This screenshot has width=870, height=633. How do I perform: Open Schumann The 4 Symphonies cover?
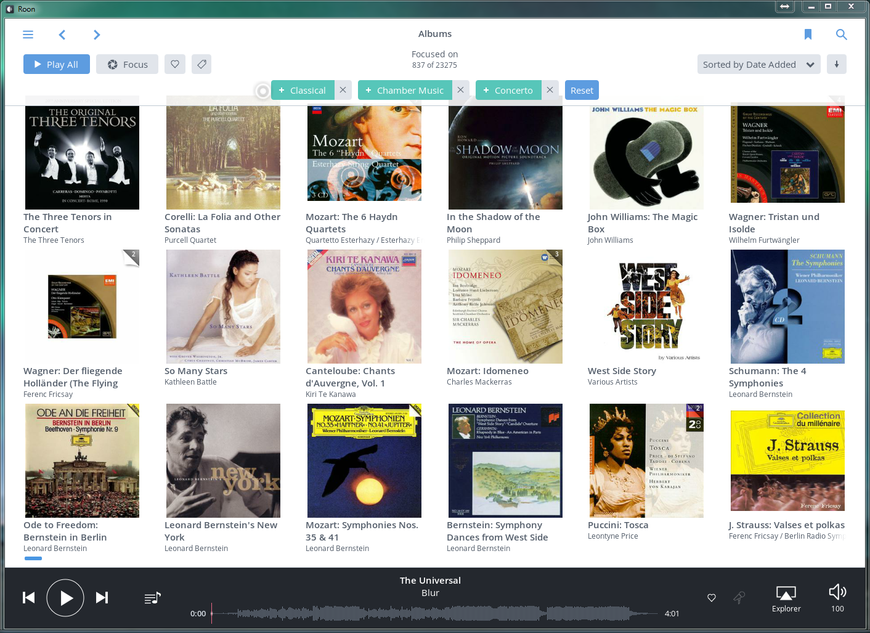(787, 306)
